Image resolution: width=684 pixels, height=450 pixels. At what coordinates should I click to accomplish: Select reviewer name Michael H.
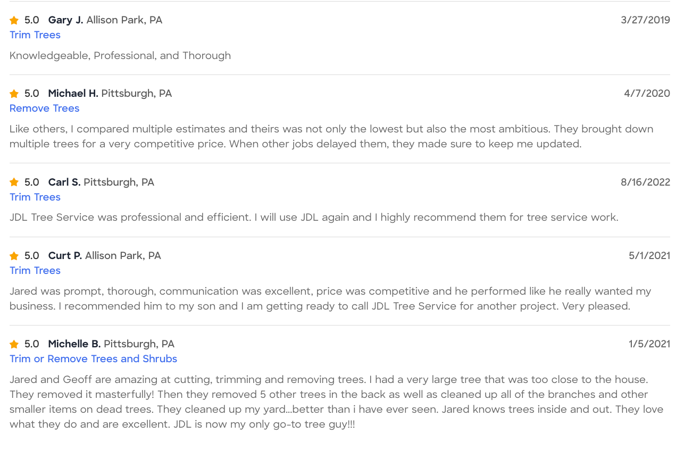[73, 94]
